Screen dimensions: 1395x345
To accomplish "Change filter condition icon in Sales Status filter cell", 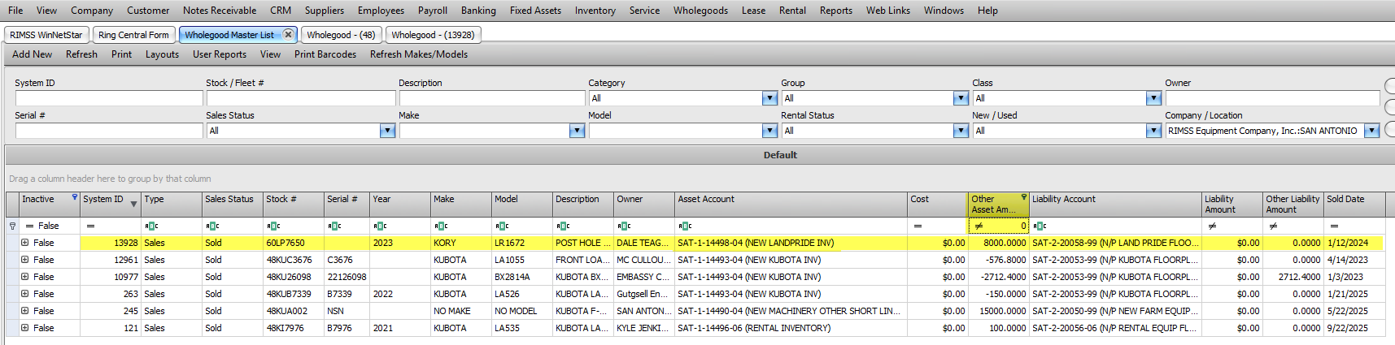I will pos(212,226).
